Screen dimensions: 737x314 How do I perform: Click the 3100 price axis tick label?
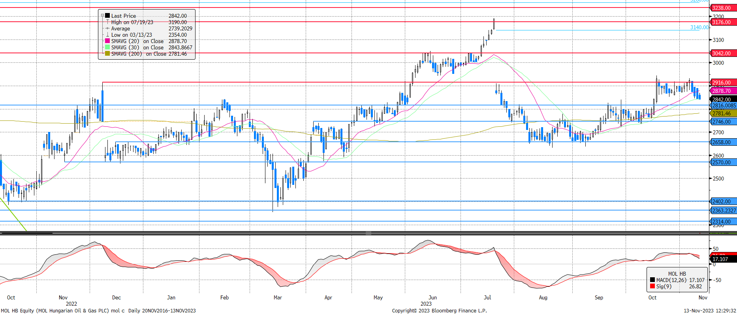tap(718, 40)
